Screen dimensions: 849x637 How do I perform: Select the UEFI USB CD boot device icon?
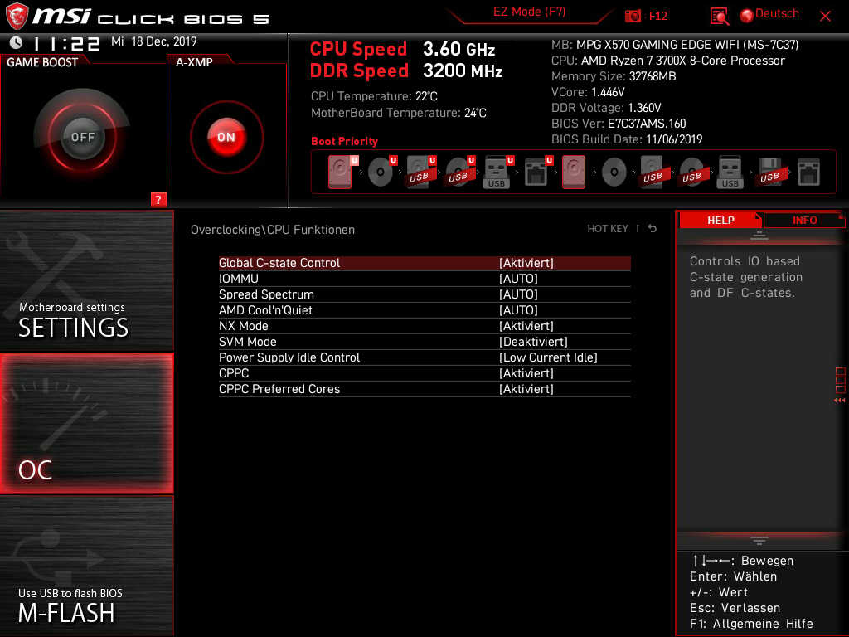tap(460, 172)
